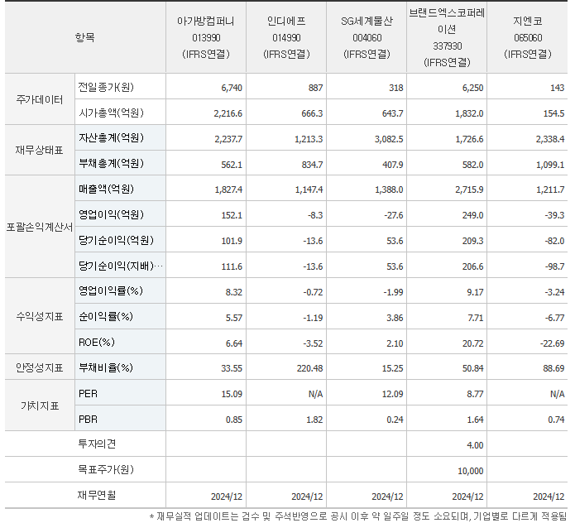Select market cap value 666.3
Screen dimensions: 575x523
click(312, 113)
